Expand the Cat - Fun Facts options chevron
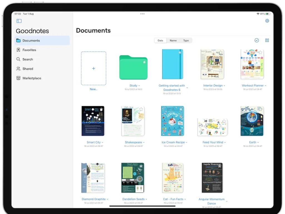This screenshot has height=214, width=285. pos(185,199)
